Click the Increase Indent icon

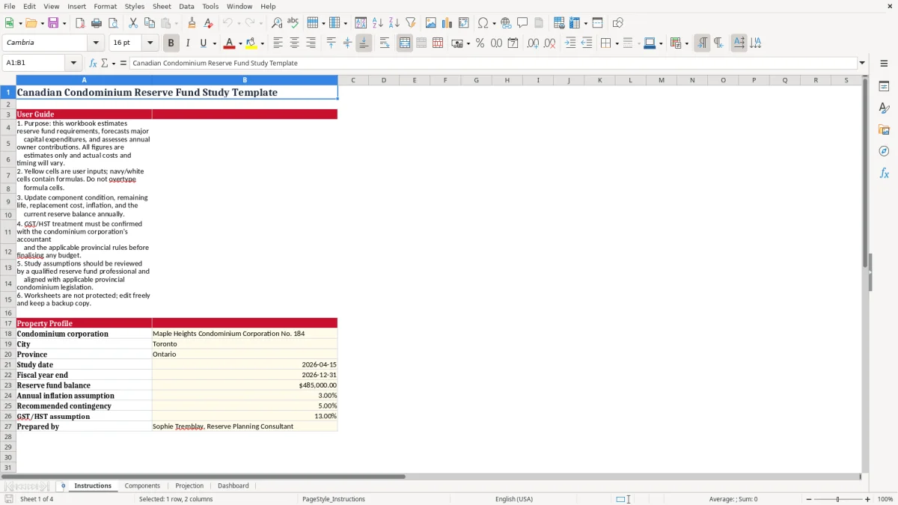(570, 43)
